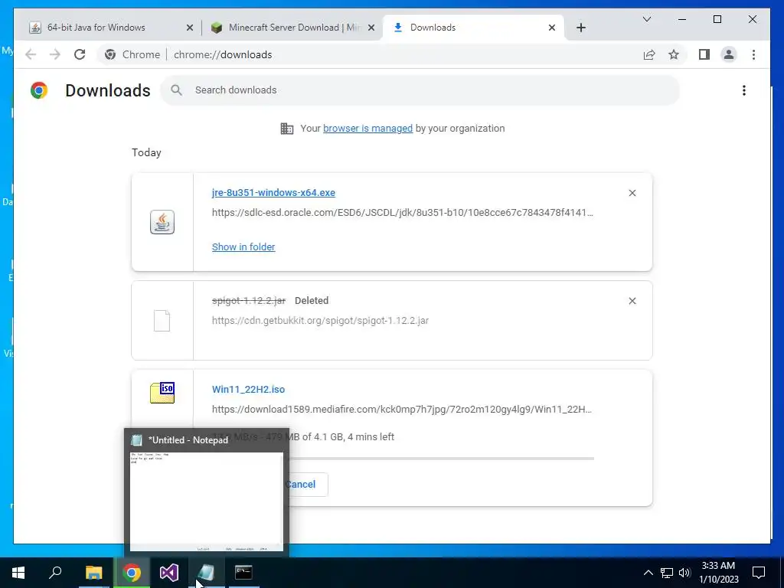The height and width of the screenshot is (588, 784).
Task: Open the Chrome side panel
Action: tap(704, 54)
